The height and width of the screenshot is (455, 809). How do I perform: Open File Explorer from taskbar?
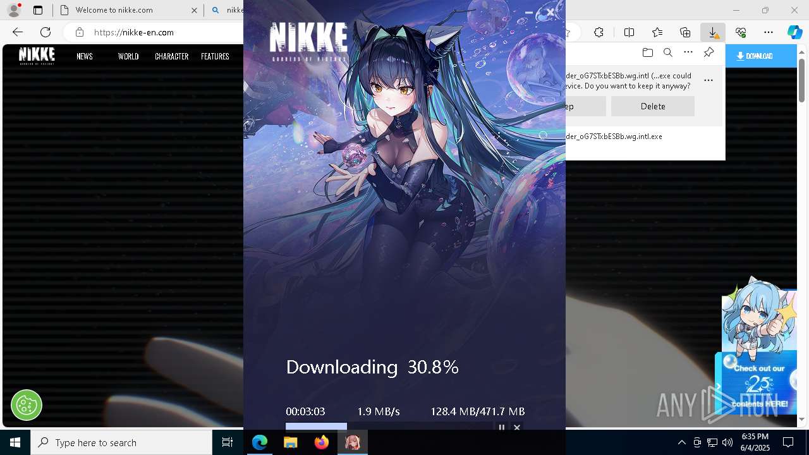291,442
